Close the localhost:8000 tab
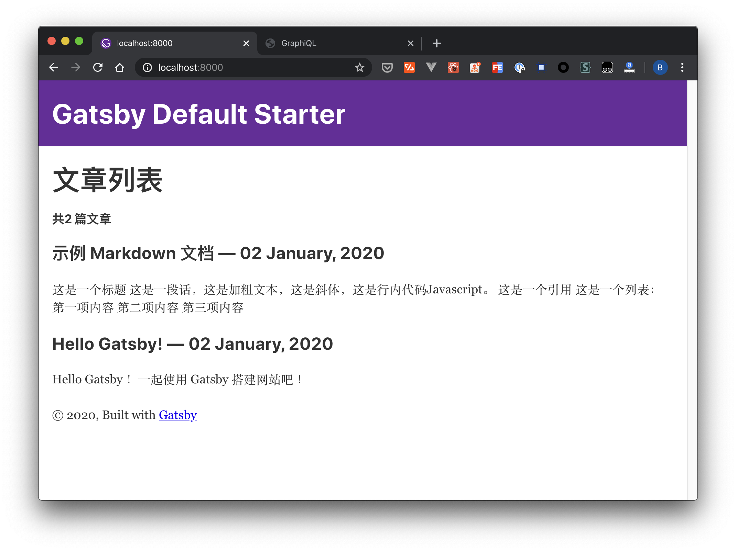The width and height of the screenshot is (736, 551). pyautogui.click(x=246, y=43)
